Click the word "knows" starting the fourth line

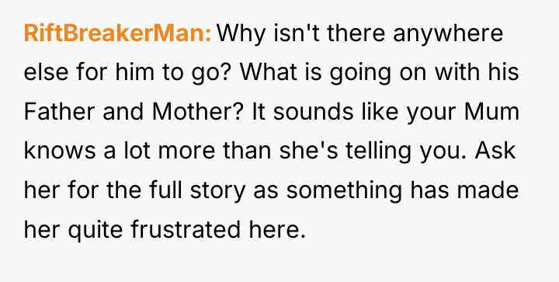pyautogui.click(x=60, y=151)
